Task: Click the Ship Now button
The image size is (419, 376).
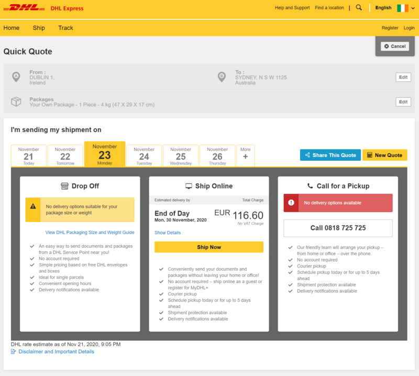Action: [208, 247]
